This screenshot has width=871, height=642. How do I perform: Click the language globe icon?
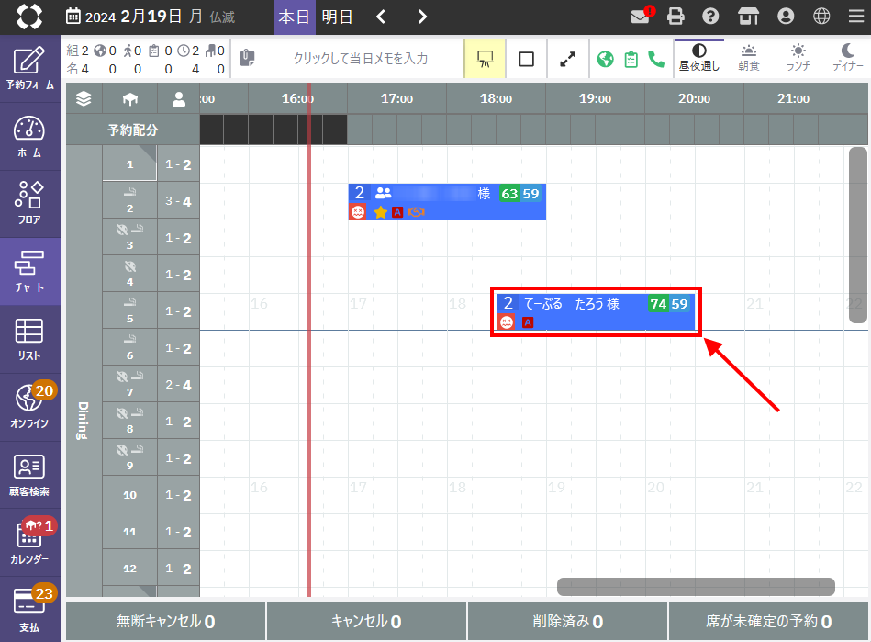pos(822,17)
